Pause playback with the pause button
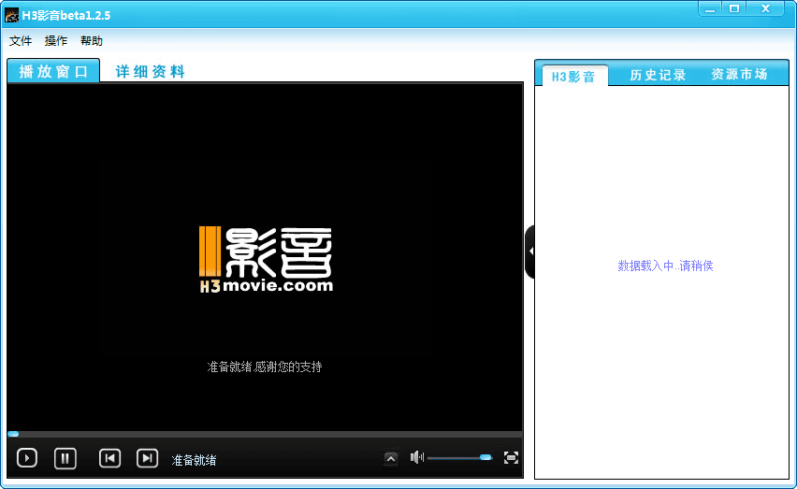 tap(65, 458)
